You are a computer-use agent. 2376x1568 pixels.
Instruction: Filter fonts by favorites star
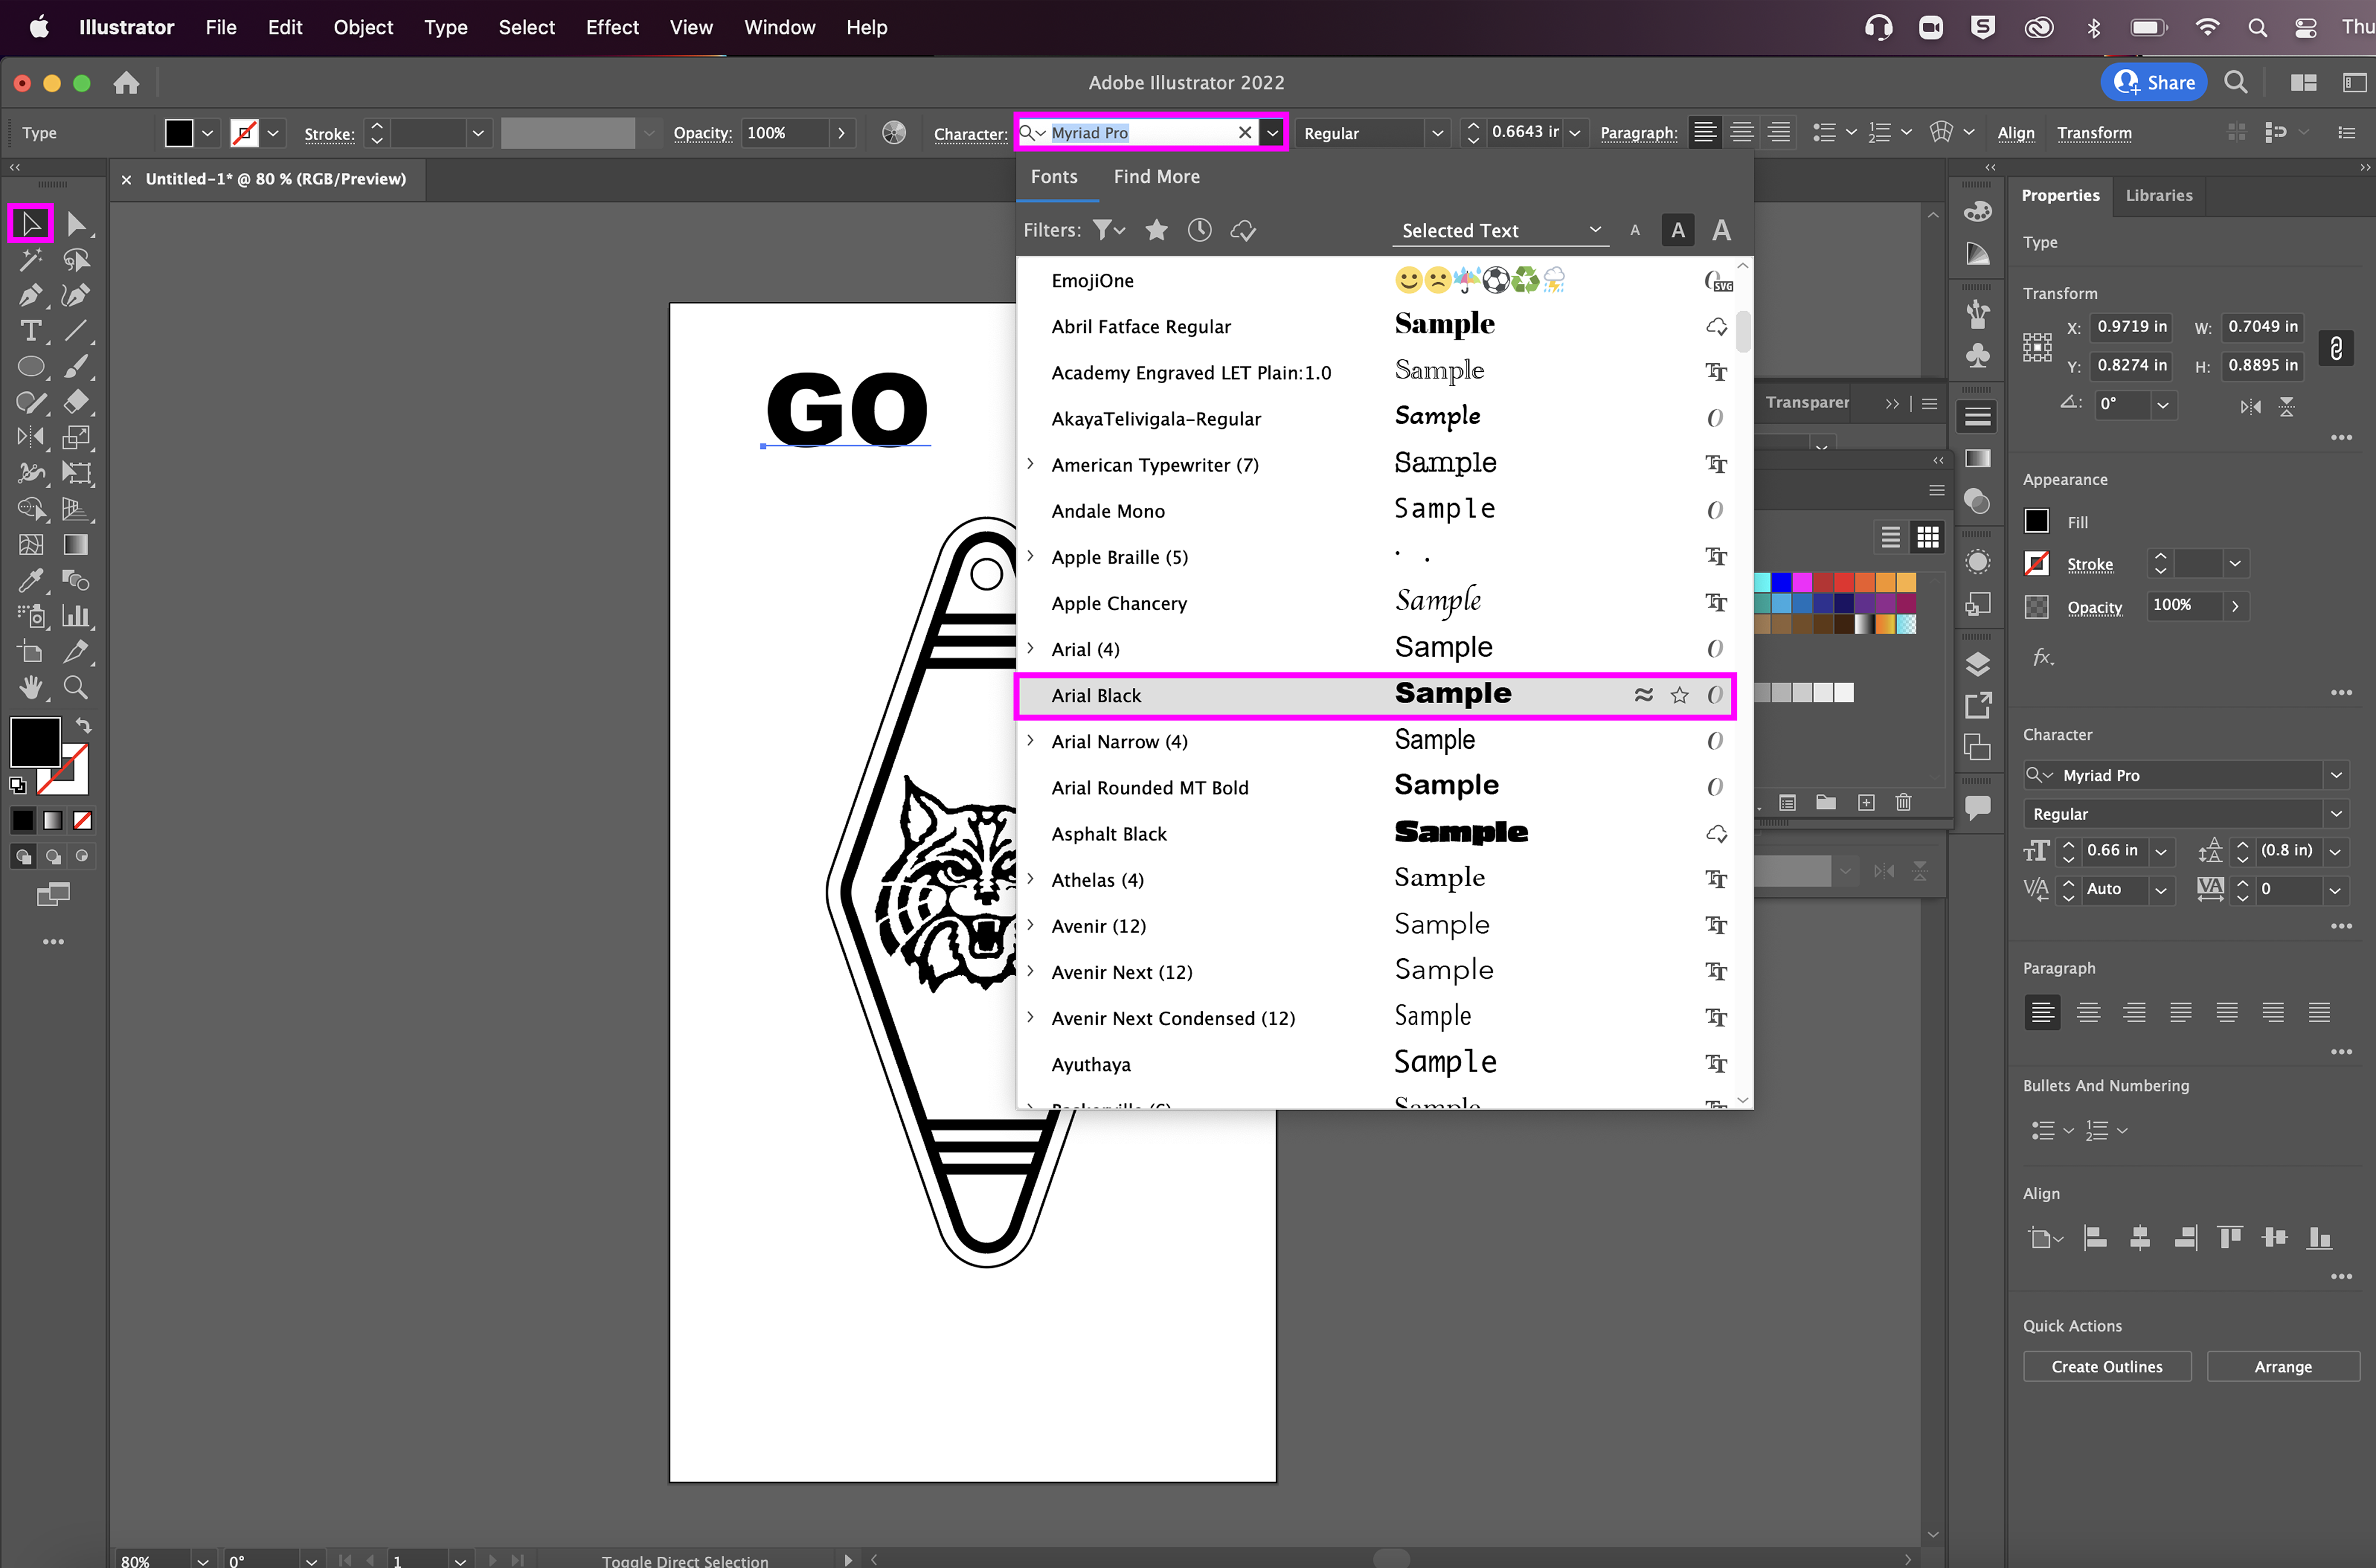click(1156, 230)
